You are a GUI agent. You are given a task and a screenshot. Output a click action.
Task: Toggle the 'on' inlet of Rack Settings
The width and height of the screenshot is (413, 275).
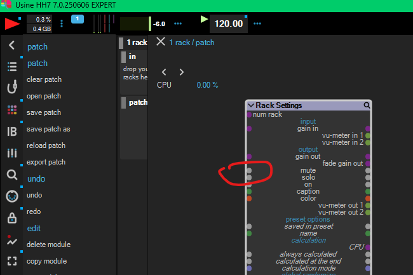249,185
